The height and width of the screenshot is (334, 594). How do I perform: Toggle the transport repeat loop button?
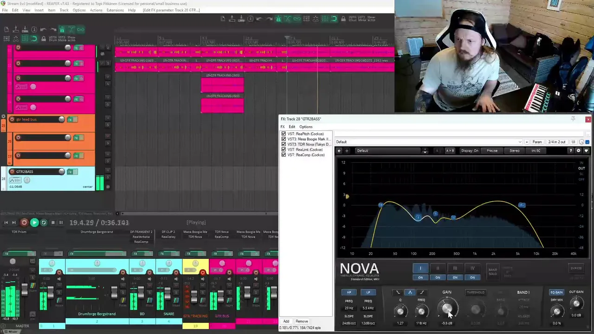pyautogui.click(x=44, y=223)
